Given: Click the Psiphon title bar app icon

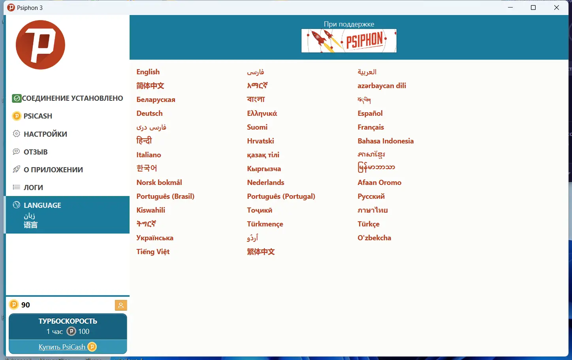Looking at the screenshot, I should 11,8.
